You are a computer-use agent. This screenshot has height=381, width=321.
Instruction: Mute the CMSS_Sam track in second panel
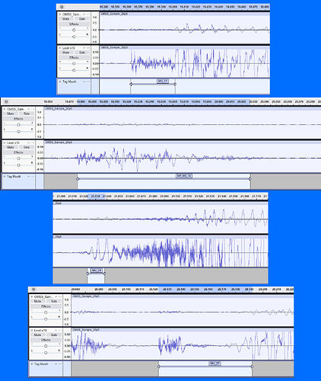coord(11,114)
